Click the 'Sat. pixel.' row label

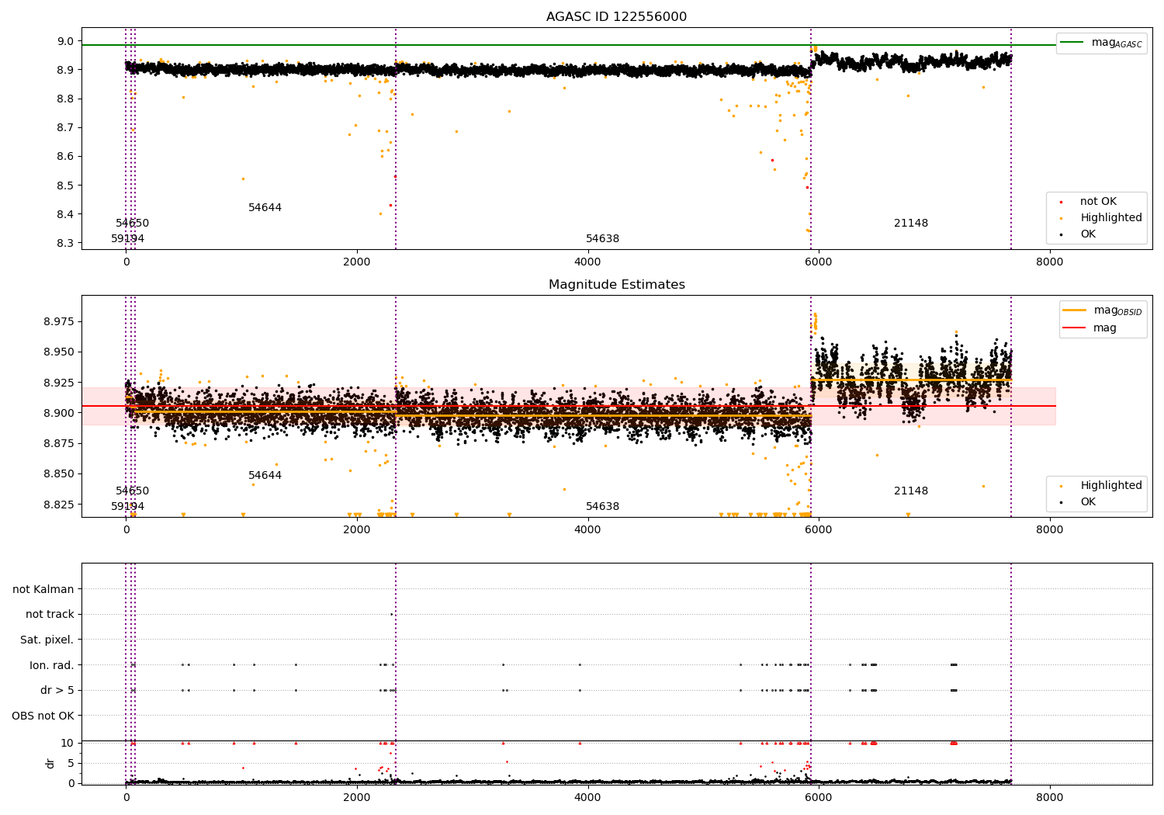[x=47, y=640]
